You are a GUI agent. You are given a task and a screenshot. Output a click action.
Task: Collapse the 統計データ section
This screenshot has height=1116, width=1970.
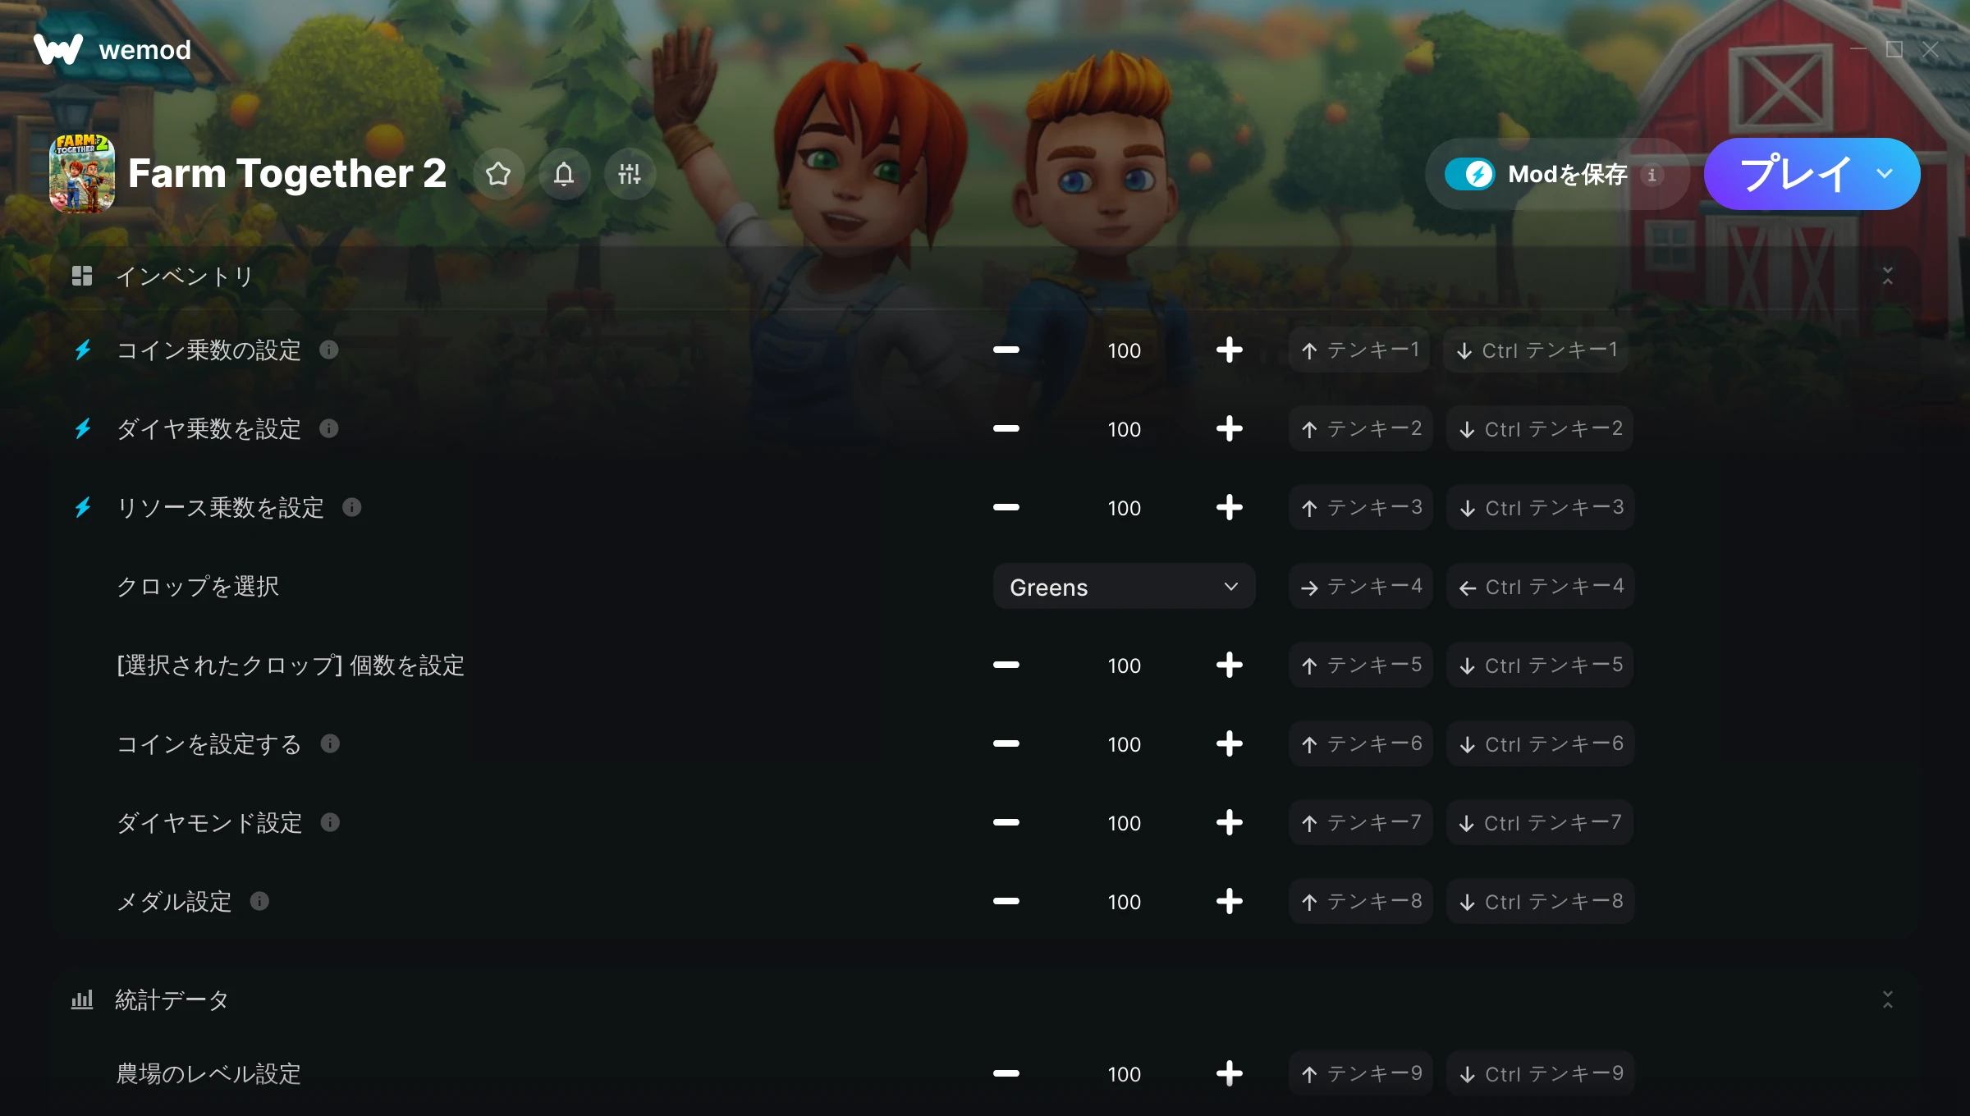pyautogui.click(x=1887, y=999)
